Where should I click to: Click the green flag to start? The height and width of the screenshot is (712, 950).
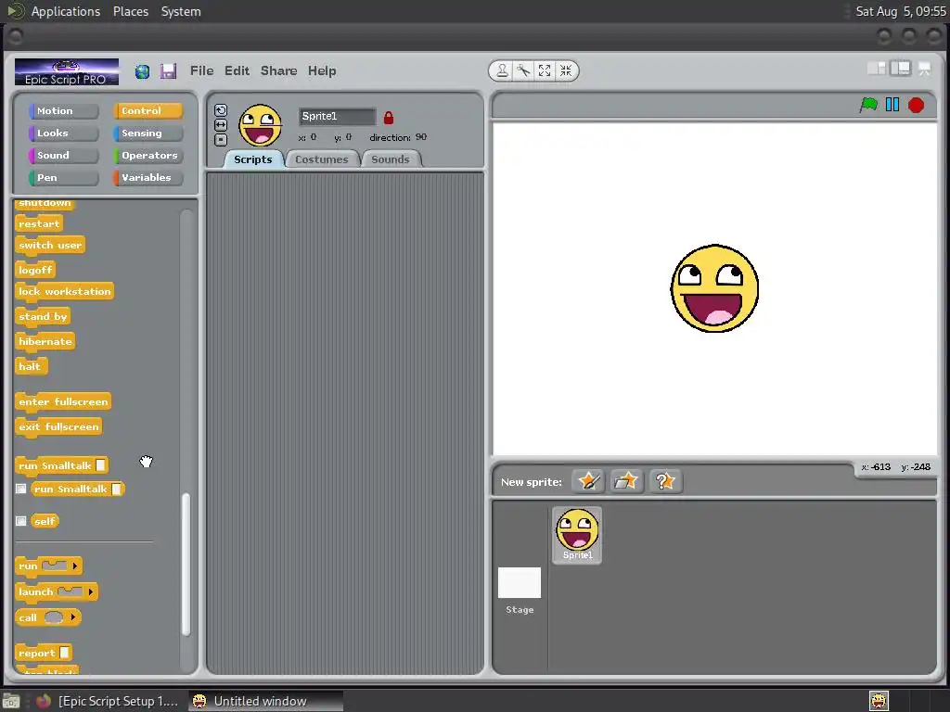click(868, 105)
